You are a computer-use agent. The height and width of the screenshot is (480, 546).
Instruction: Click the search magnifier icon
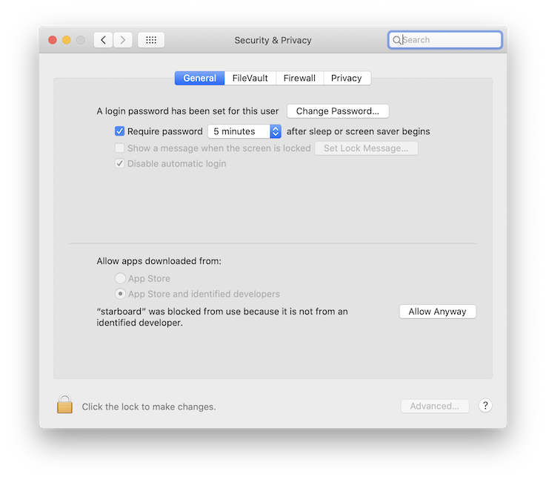(x=396, y=40)
